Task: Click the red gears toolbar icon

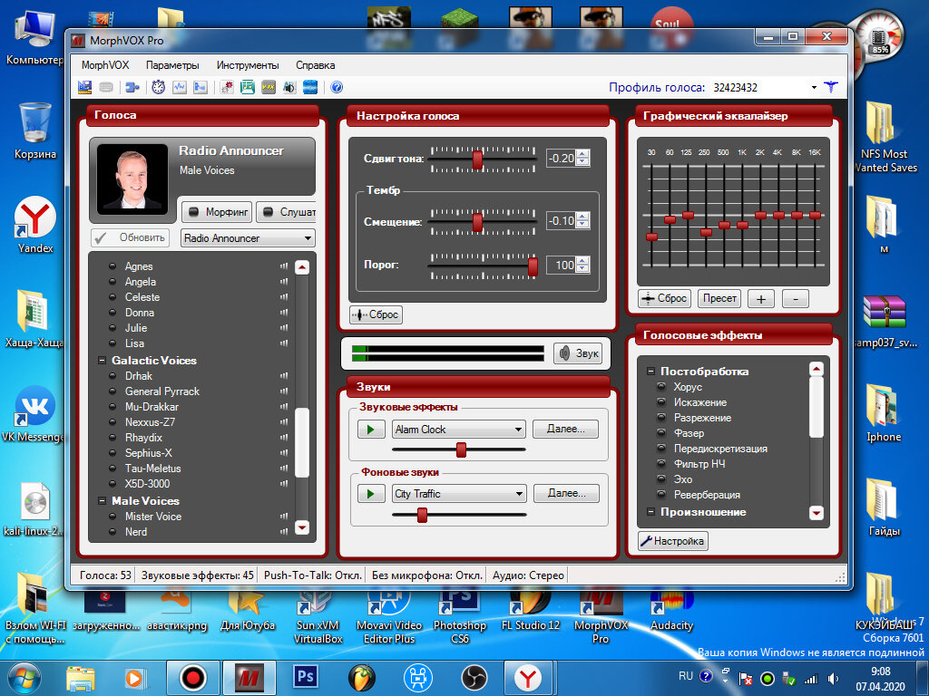Action: [x=227, y=88]
